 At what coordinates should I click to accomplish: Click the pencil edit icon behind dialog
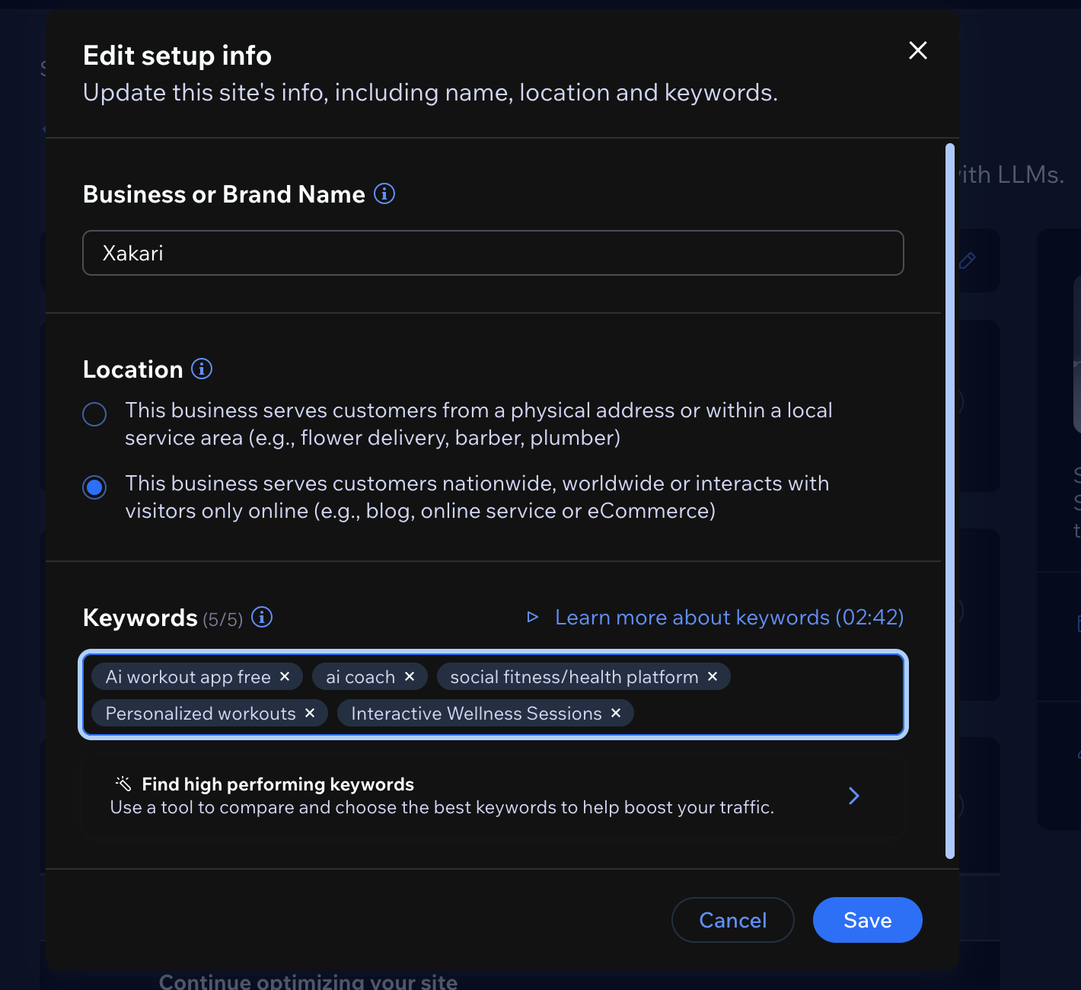point(968,260)
